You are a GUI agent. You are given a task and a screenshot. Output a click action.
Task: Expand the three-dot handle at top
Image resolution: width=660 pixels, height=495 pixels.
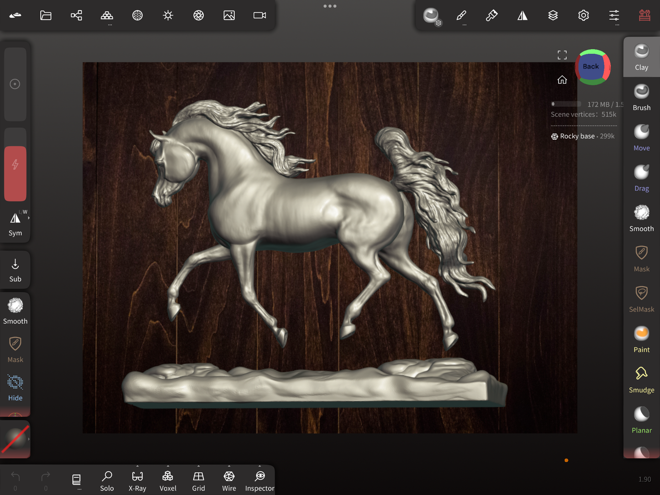[330, 6]
